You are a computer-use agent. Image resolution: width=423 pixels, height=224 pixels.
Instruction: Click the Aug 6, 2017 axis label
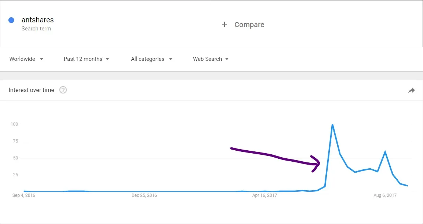[x=385, y=195]
